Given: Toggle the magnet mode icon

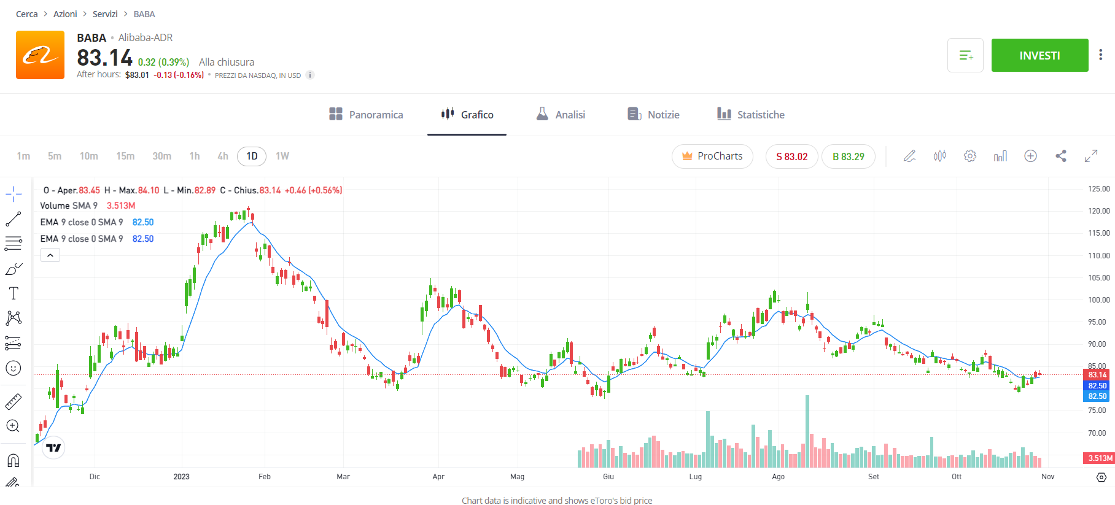Looking at the screenshot, I should (14, 460).
